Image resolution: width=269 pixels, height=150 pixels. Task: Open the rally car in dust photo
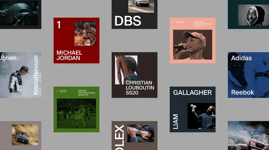tap(25, 135)
